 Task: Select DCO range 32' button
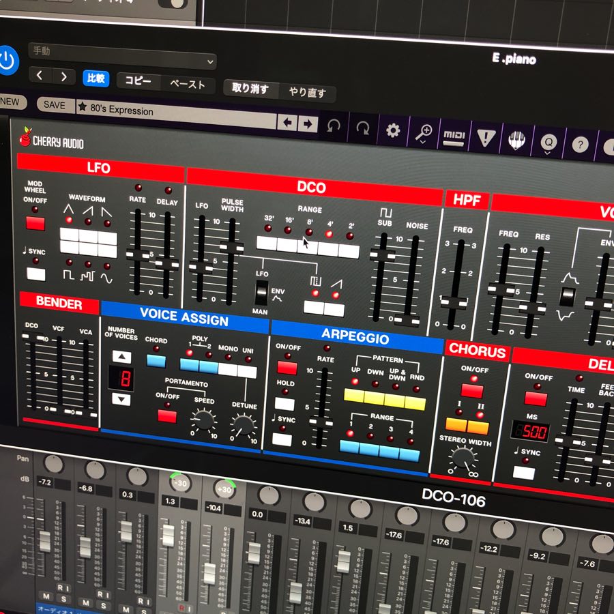267,243
